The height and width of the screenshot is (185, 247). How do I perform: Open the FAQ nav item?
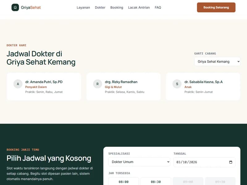158,7
